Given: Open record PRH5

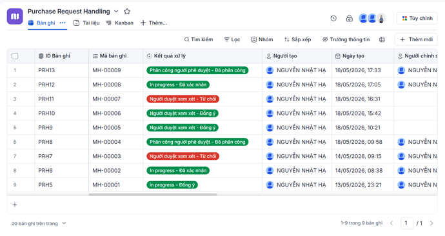Looking at the screenshot, I should [x=45, y=185].
